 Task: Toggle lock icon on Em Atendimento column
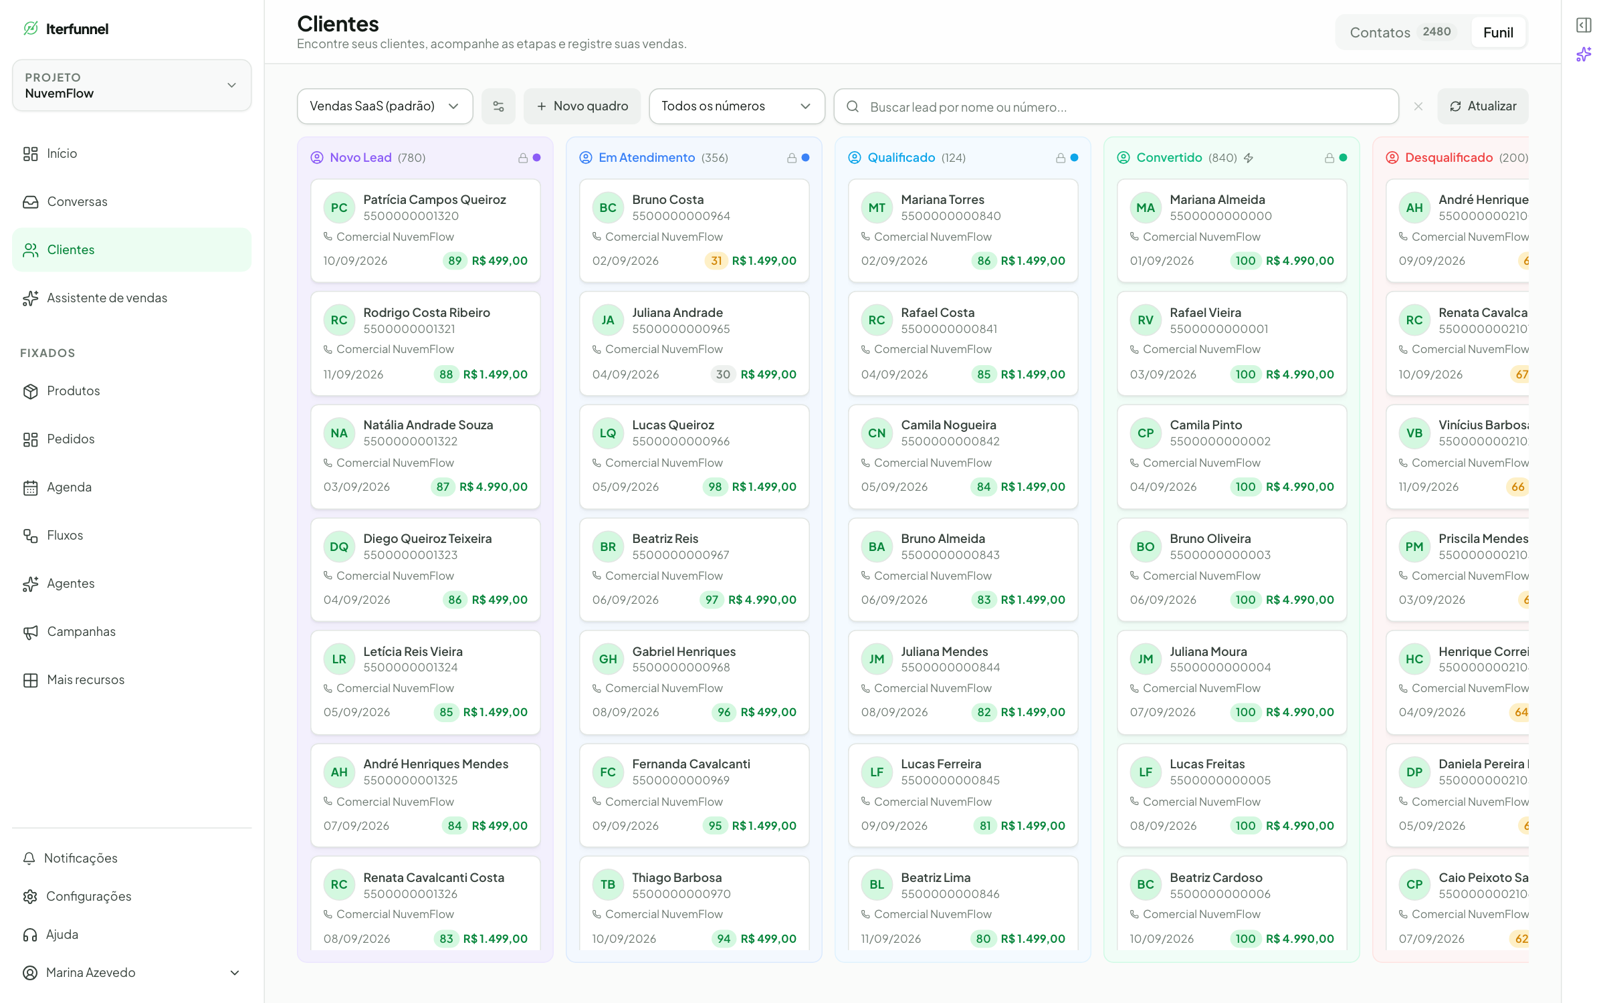click(x=792, y=158)
